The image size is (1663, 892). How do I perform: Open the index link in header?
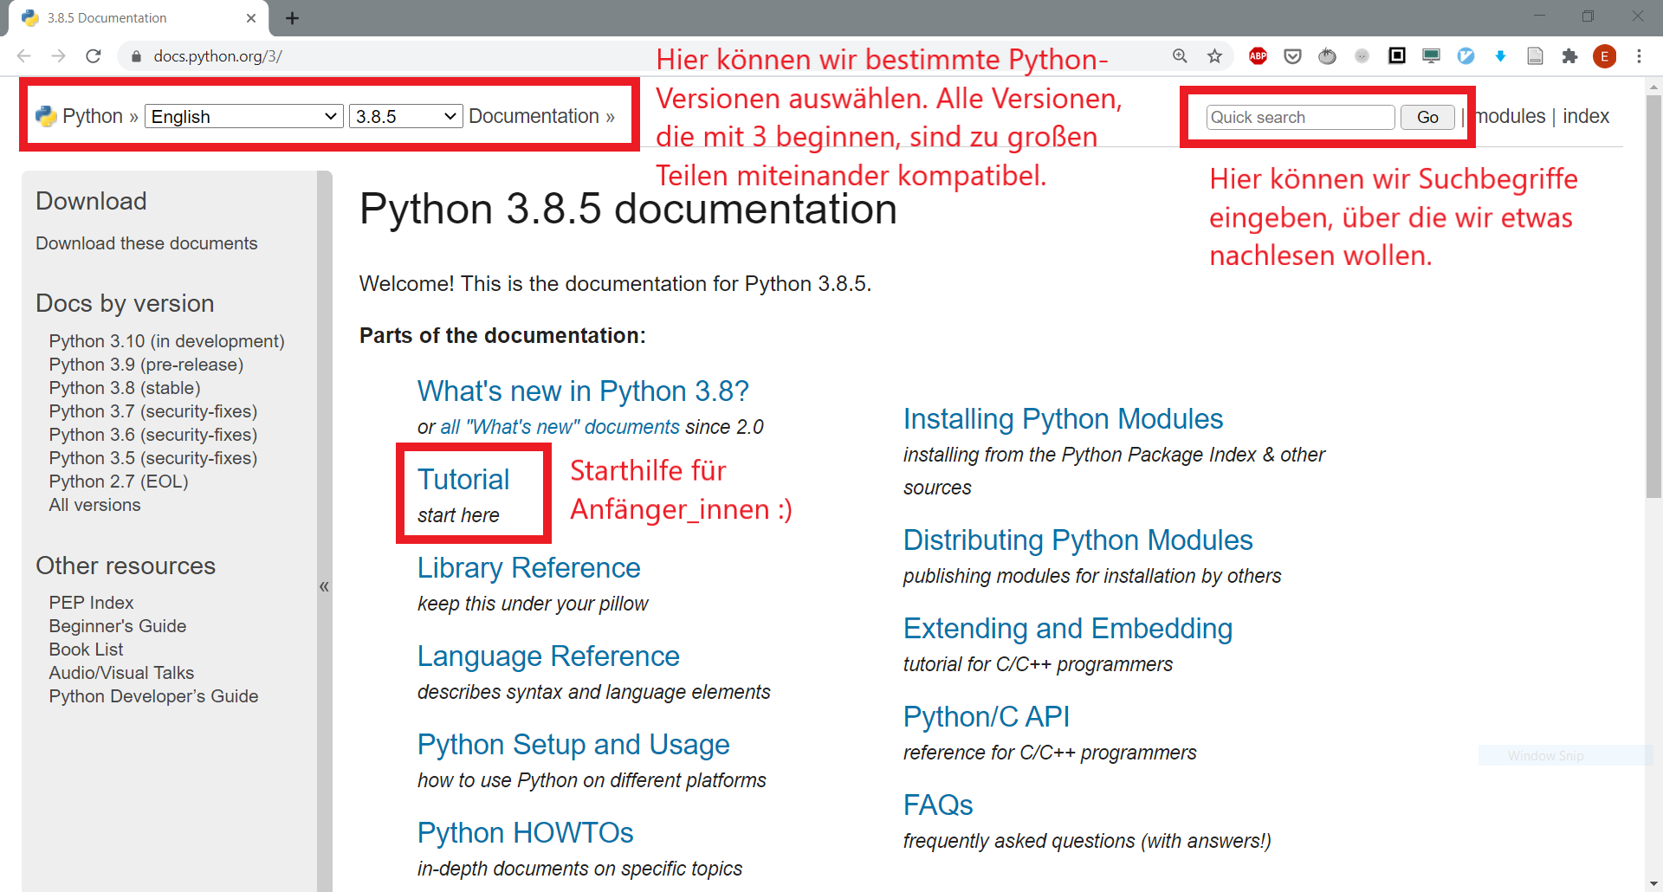point(1585,116)
